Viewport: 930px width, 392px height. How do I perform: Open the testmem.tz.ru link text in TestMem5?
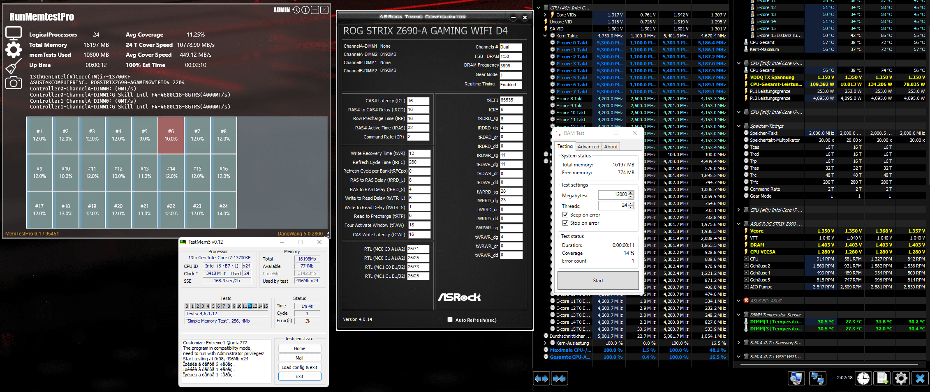299,339
